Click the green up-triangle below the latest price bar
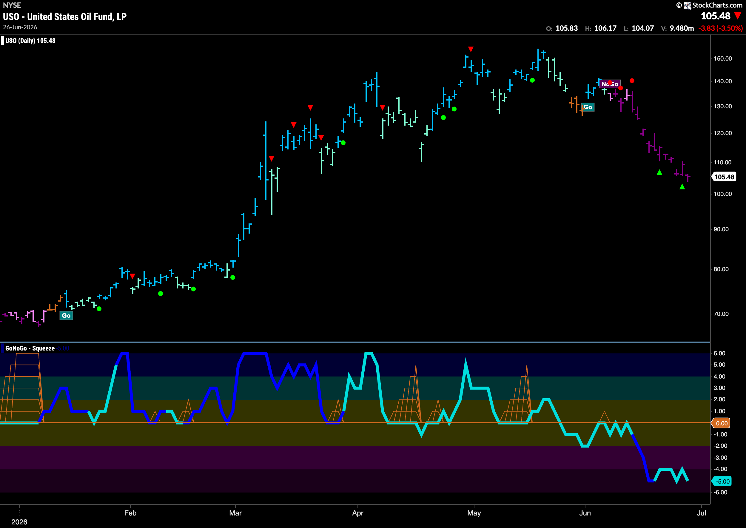This screenshot has width=746, height=528. pos(682,187)
